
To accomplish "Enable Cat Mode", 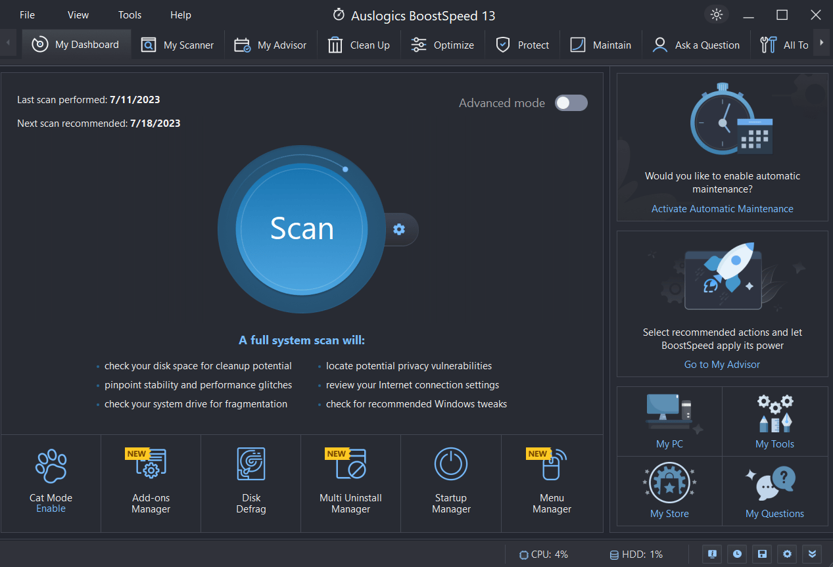I will coord(51,508).
